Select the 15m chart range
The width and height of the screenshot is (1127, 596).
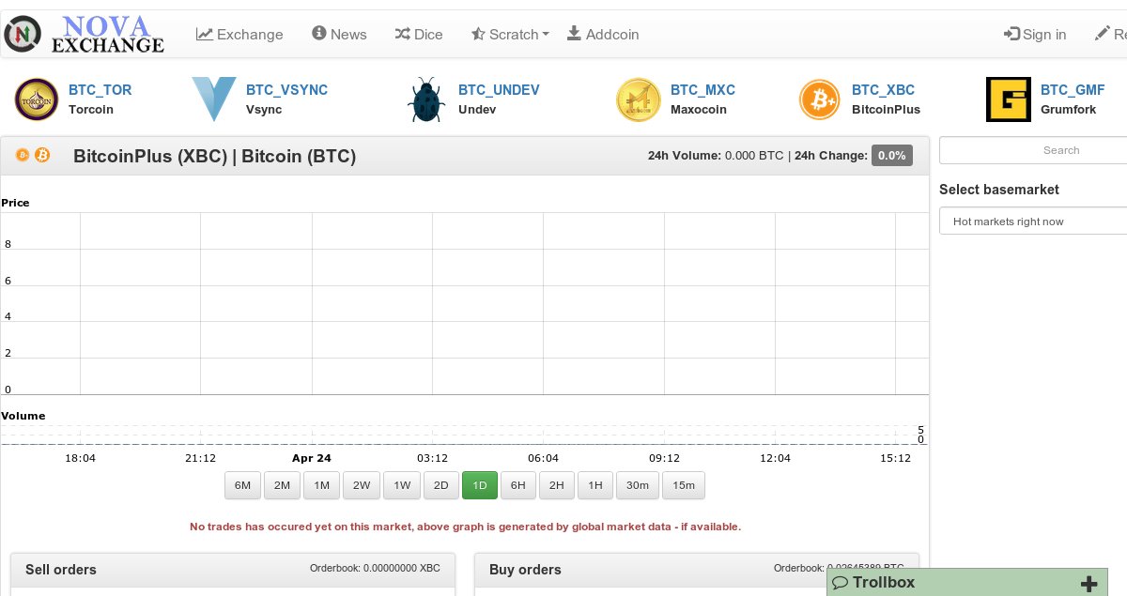pyautogui.click(x=684, y=485)
